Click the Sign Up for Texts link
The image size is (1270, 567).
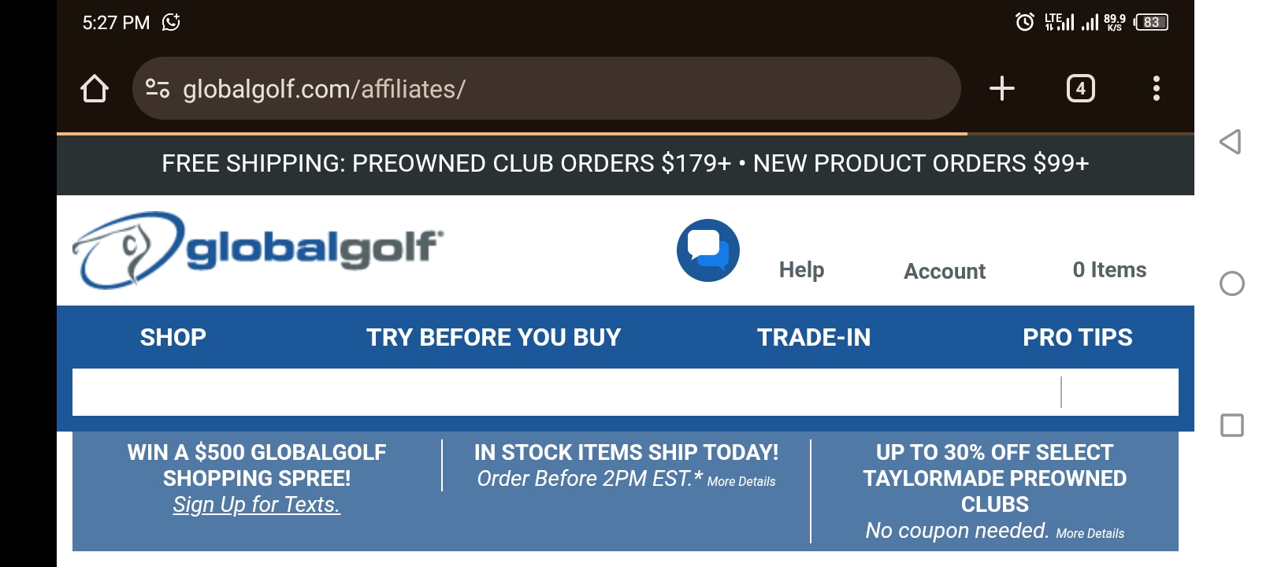pyautogui.click(x=257, y=505)
